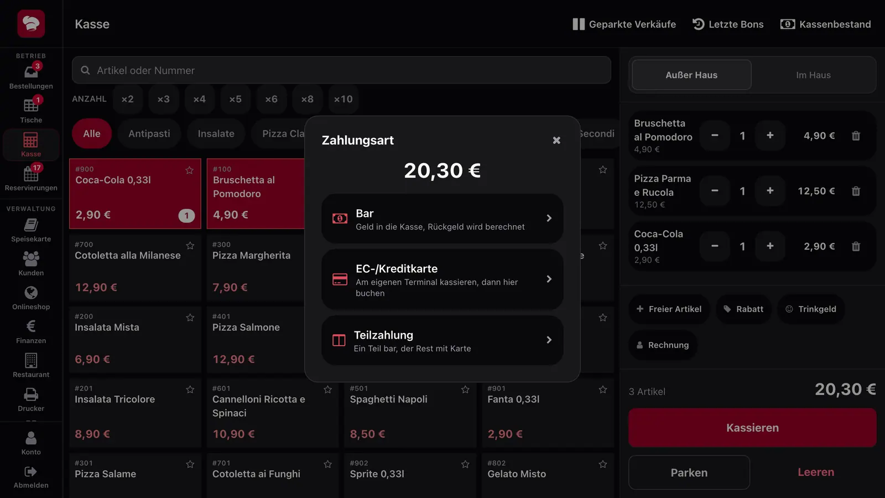885x498 pixels.
Task: Delete Pizza Parma e Rucola with trash icon
Action: 856,191
